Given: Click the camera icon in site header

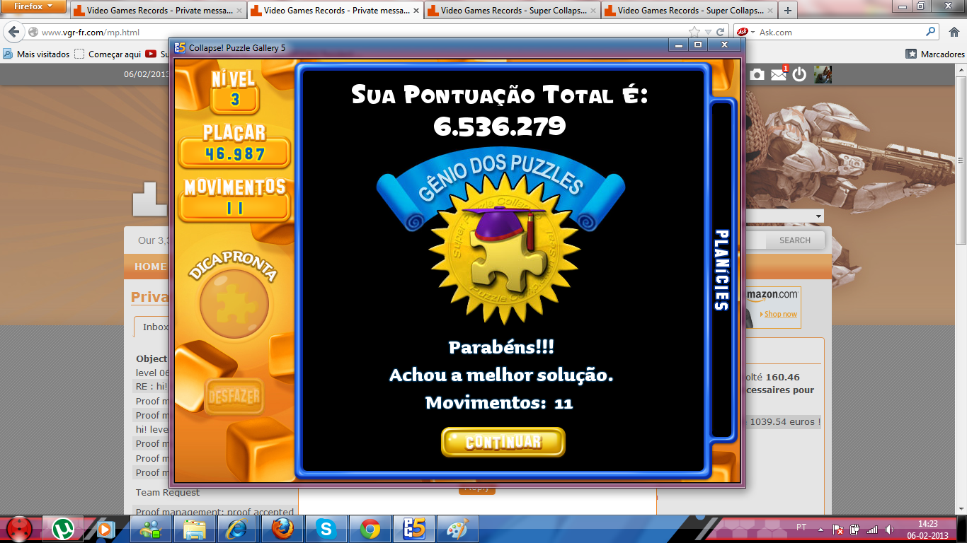Looking at the screenshot, I should 757,74.
